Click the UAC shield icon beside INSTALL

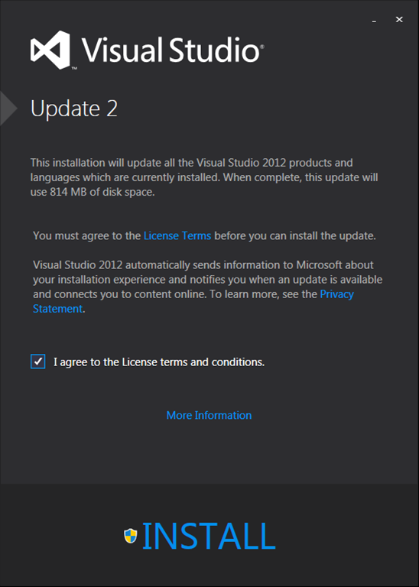pyautogui.click(x=130, y=536)
